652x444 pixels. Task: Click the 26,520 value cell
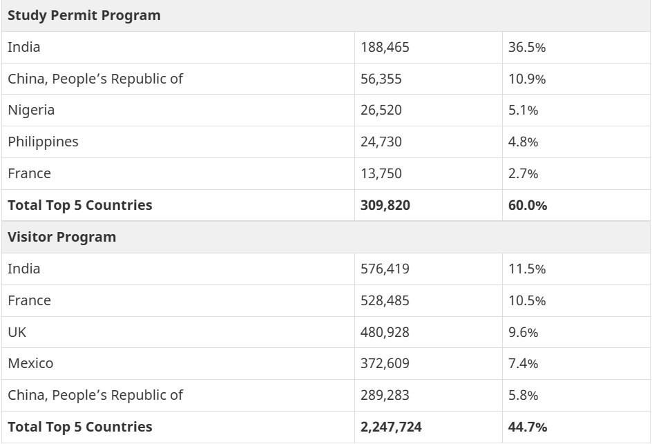click(381, 110)
